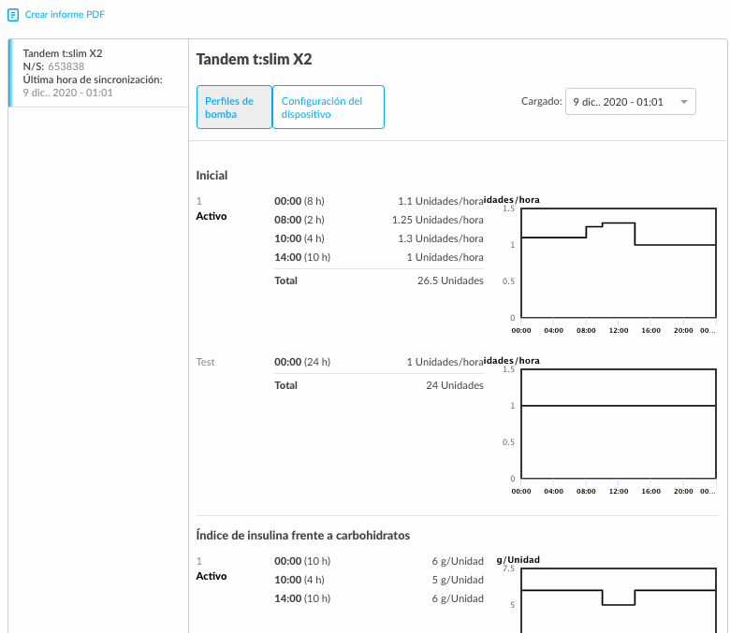Click the Inicial section heading
Image resolution: width=730 pixels, height=633 pixels.
[x=212, y=176]
